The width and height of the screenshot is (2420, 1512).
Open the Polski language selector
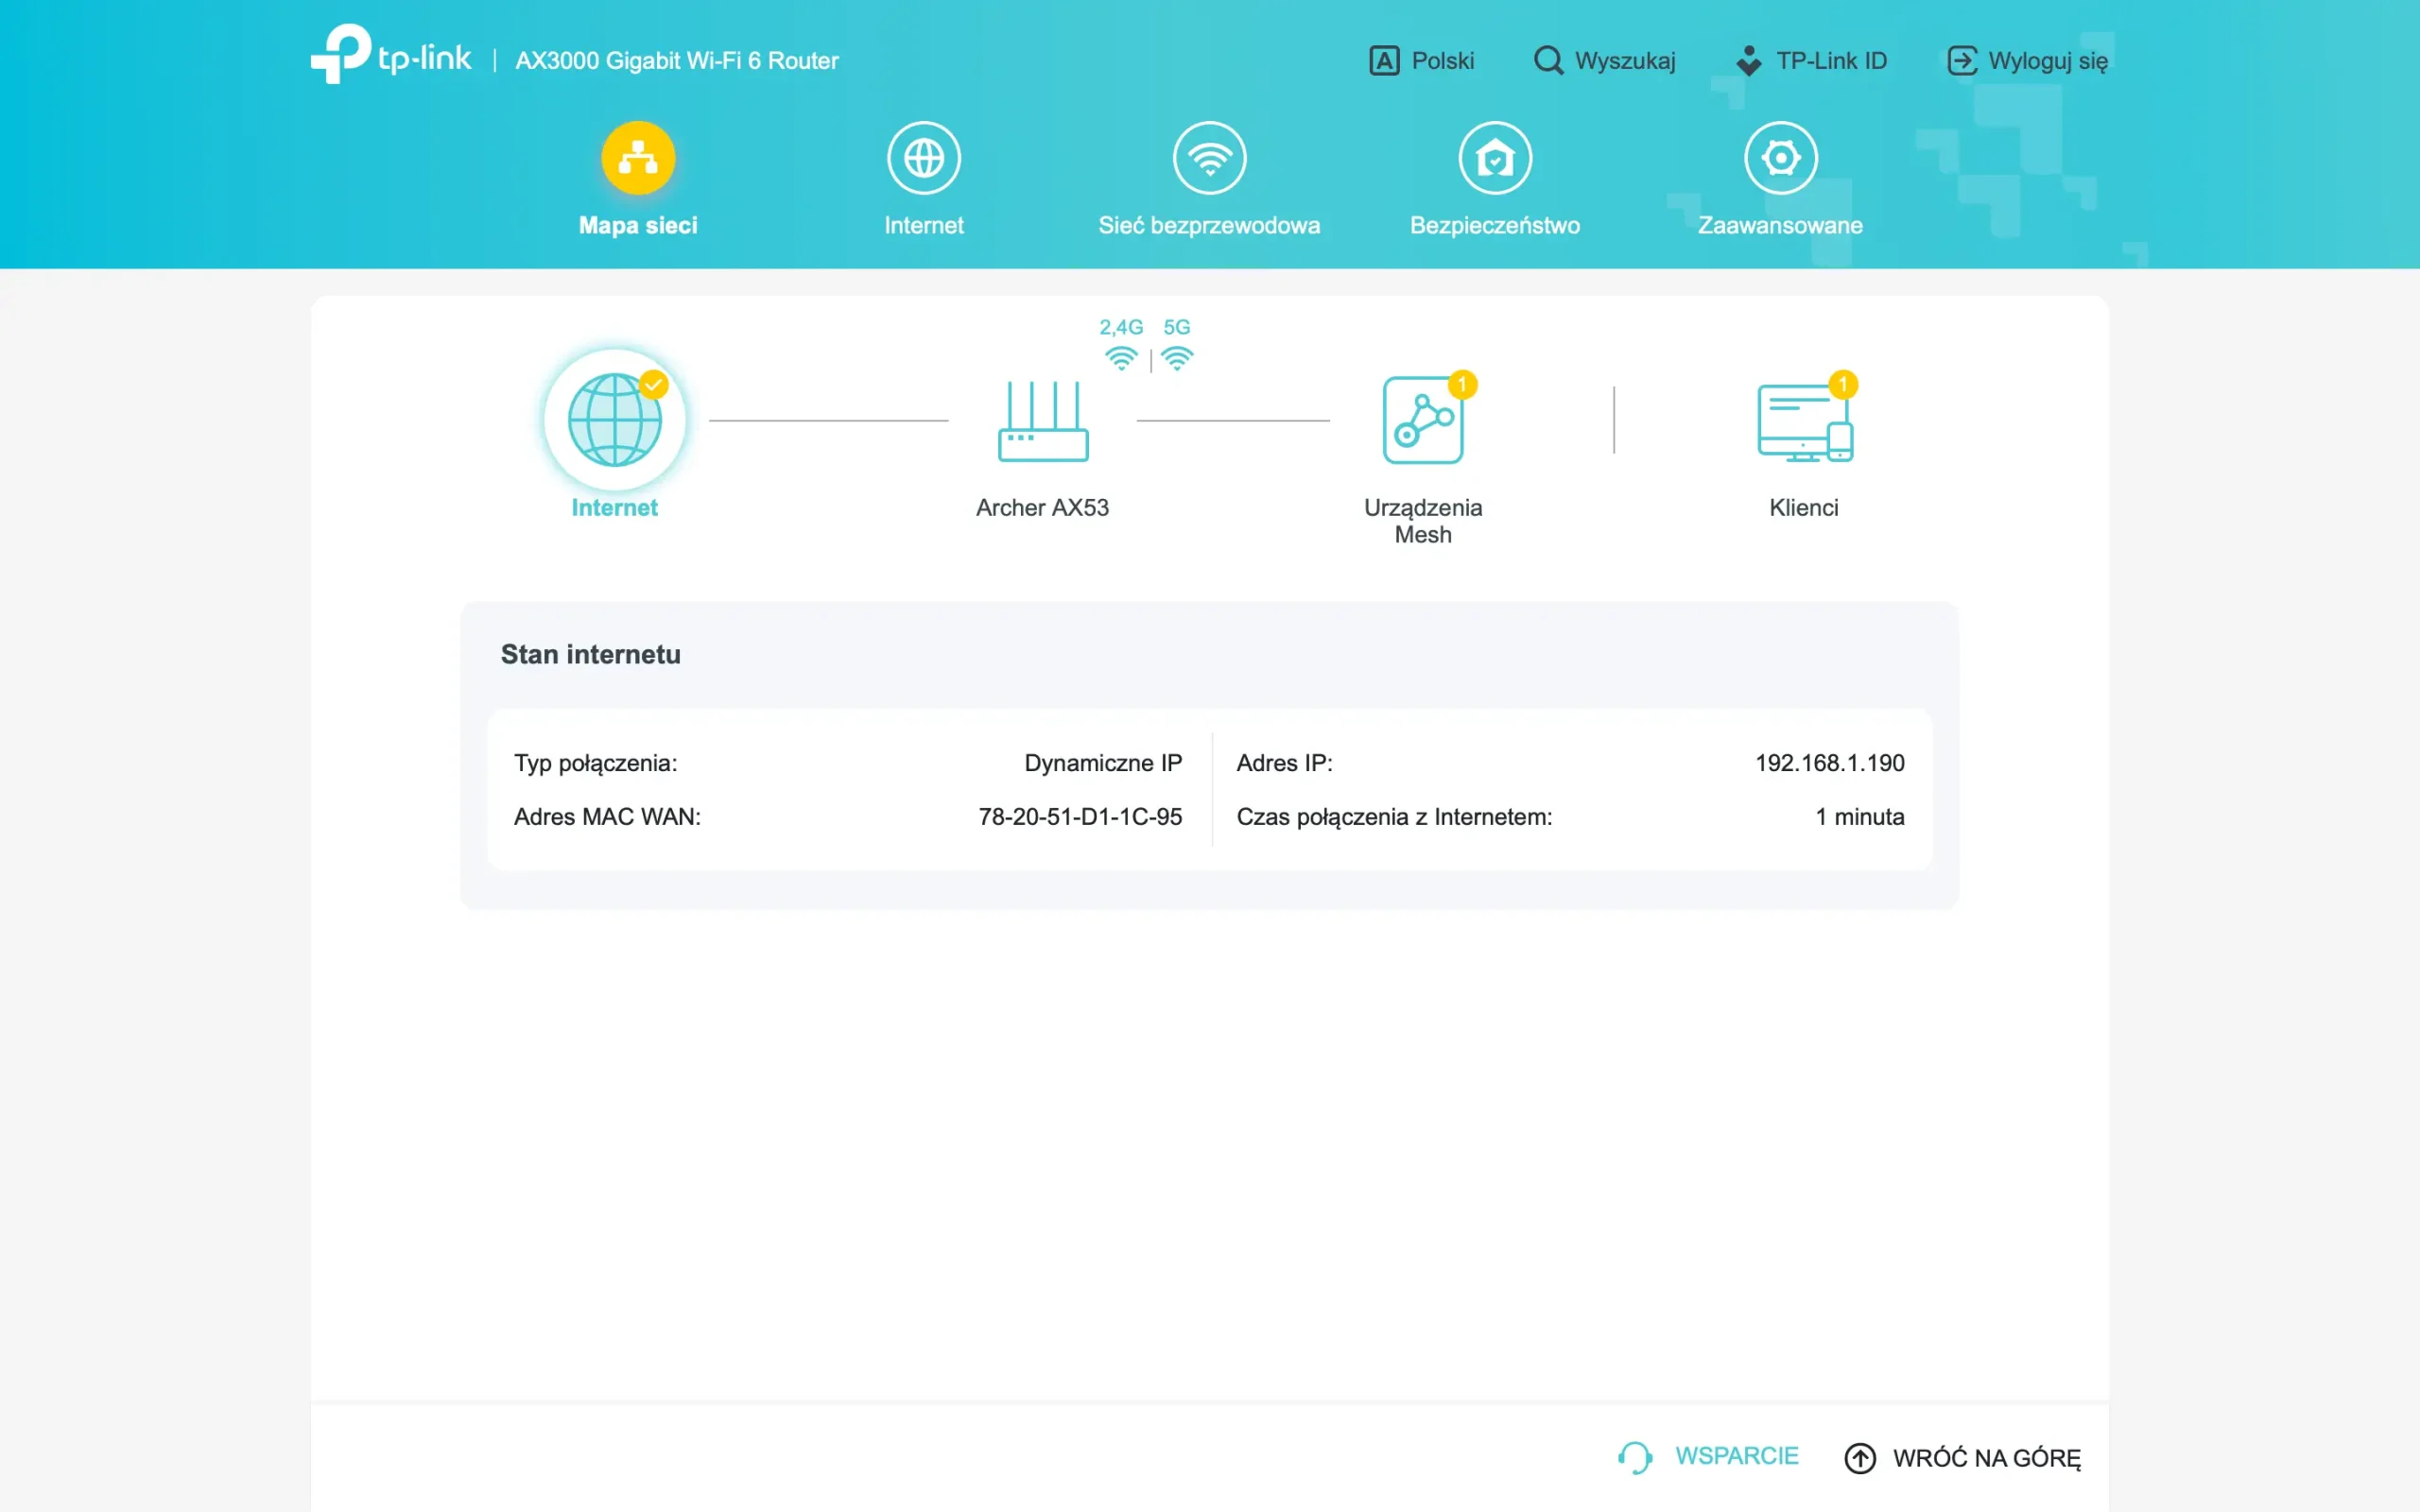(1422, 60)
